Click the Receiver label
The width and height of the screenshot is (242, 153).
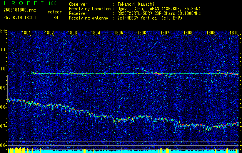point(78,13)
